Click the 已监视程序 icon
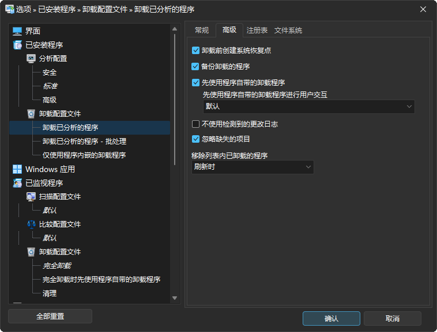This screenshot has height=332, width=437. (x=17, y=183)
